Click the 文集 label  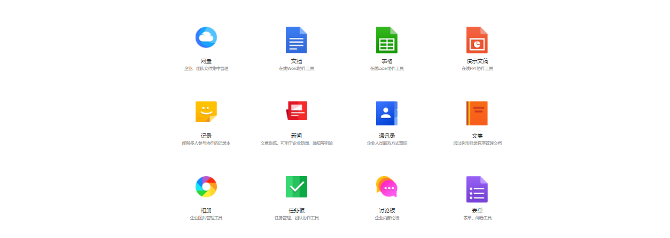point(477,136)
